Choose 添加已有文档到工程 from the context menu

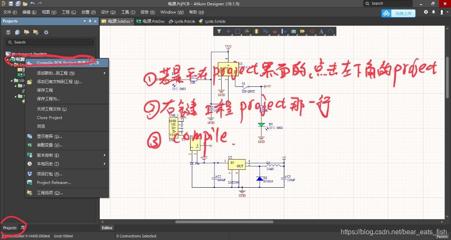click(67, 82)
